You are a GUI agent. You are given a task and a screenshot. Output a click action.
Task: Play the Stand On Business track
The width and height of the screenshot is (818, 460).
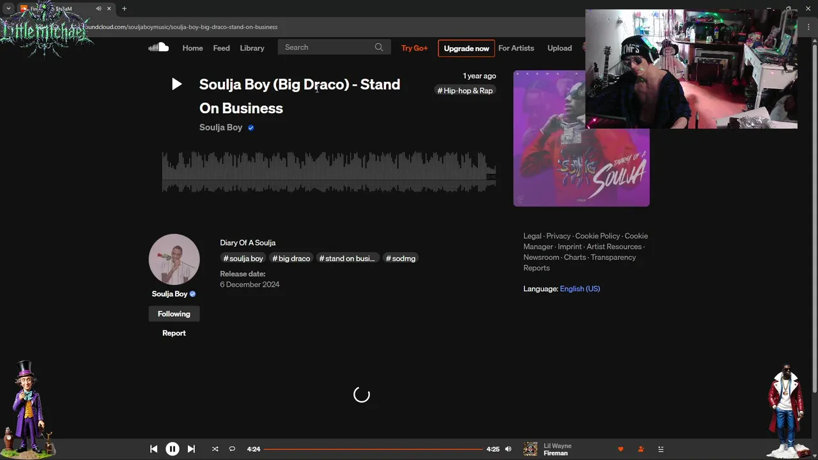(176, 84)
